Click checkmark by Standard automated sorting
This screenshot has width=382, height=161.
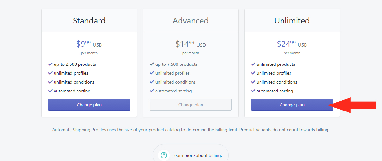pyautogui.click(x=50, y=91)
